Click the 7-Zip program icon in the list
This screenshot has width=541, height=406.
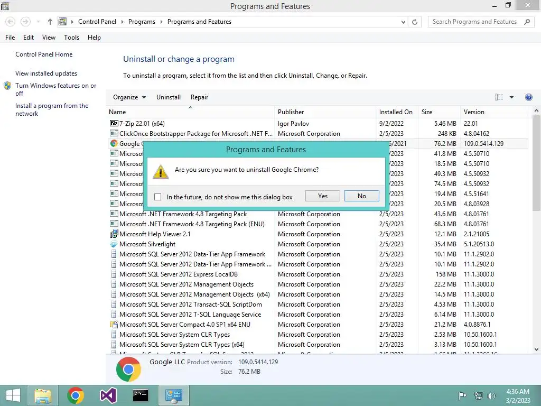[x=114, y=123]
